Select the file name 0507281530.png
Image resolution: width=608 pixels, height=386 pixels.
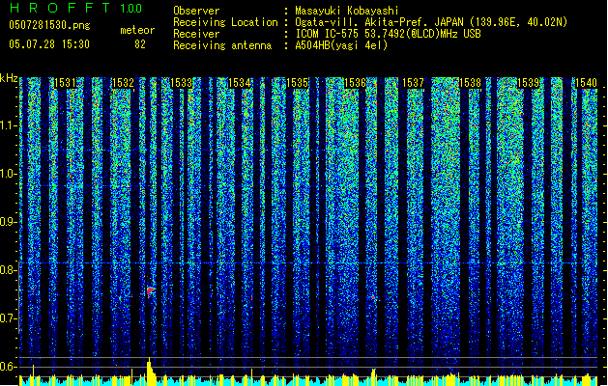tap(49, 25)
